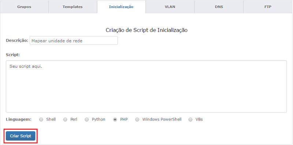Focus the large Script text area
Viewport: 293px width, 145px height.
(146, 86)
